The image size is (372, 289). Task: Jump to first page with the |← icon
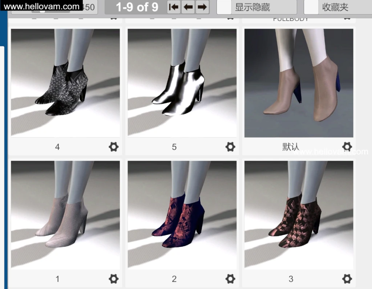[x=173, y=7]
